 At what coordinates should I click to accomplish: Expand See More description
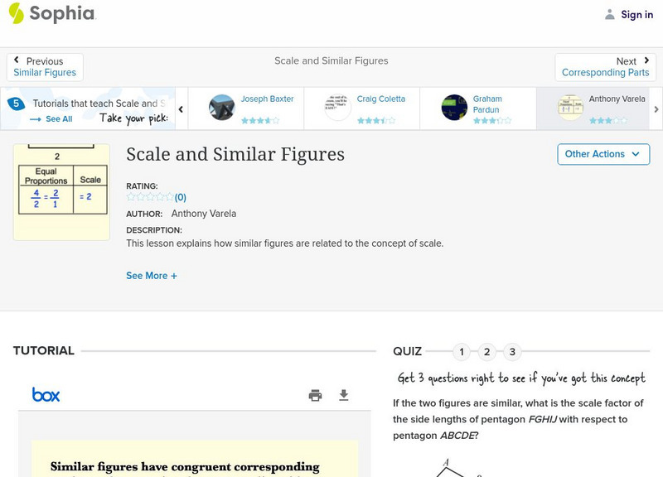click(152, 276)
